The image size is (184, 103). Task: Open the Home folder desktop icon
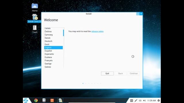point(35,8)
